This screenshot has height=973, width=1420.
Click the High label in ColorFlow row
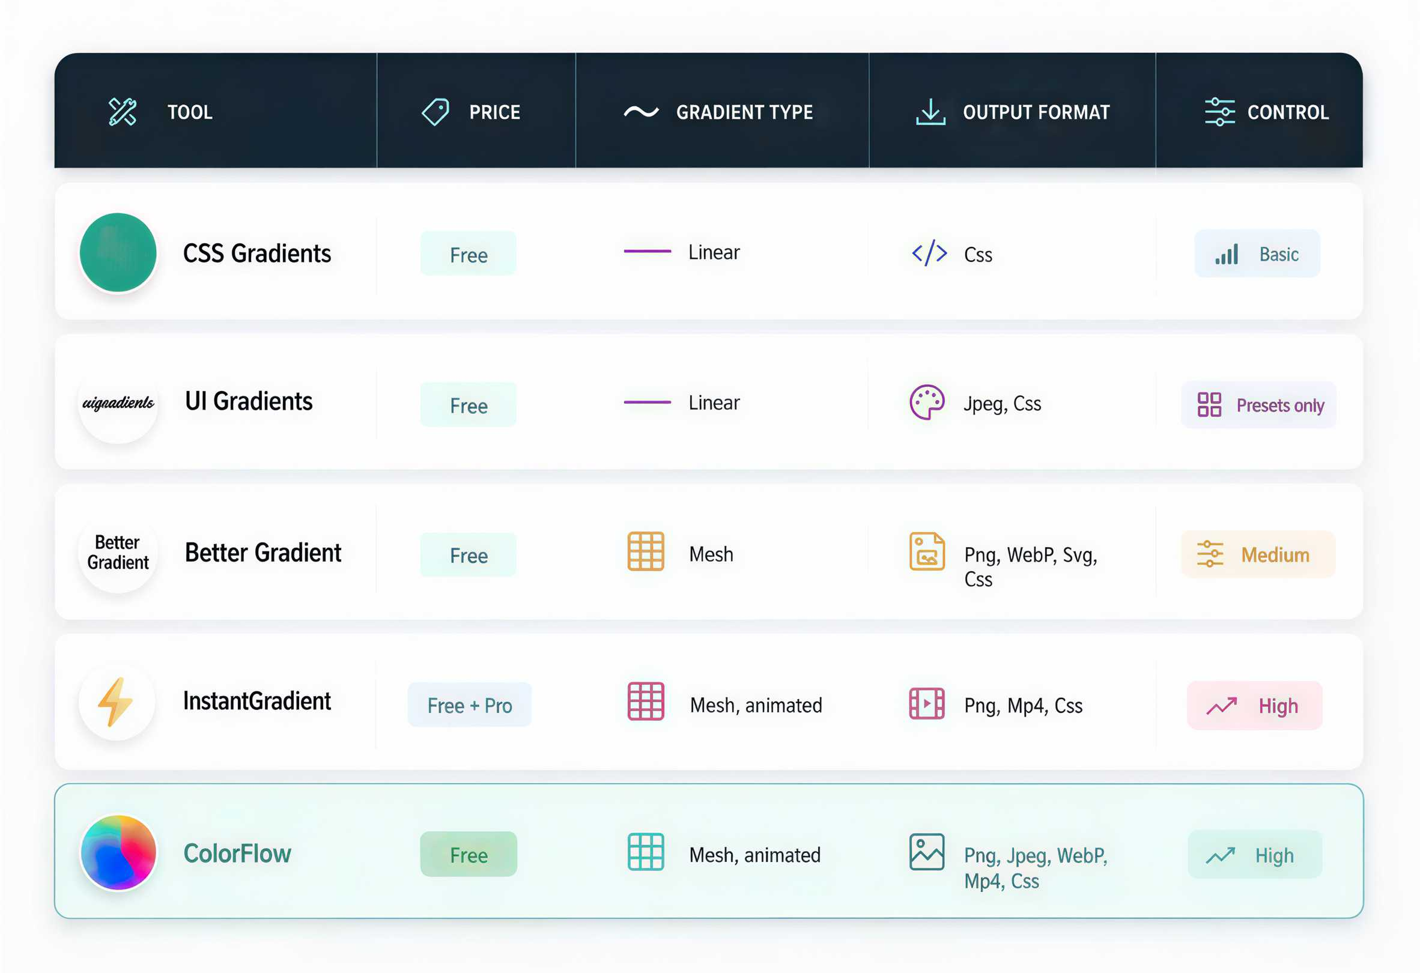(x=1275, y=856)
